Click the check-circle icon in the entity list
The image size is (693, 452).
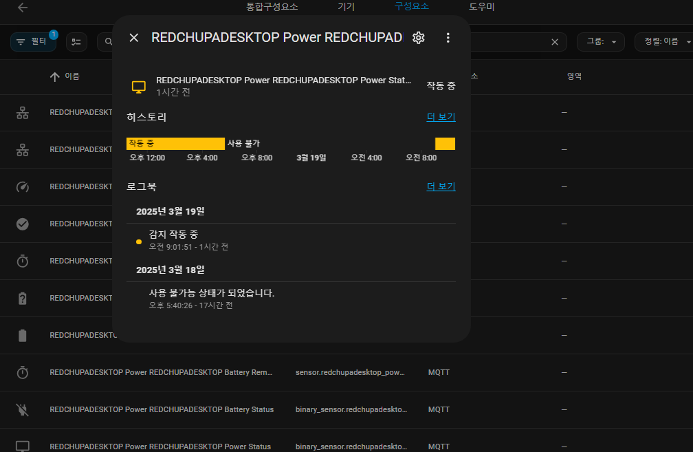tap(23, 224)
